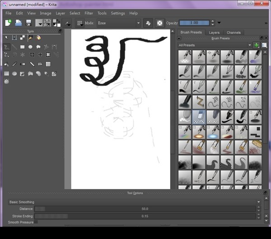Select the Freehand Brush tool
Image resolution: width=271 pixels, height=239 pixels.
pyautogui.click(x=7, y=47)
